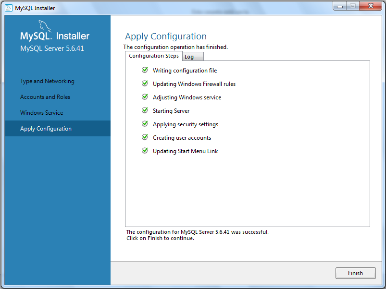Click the 'Writing configuration file' step text
The image size is (386, 289).
point(185,71)
